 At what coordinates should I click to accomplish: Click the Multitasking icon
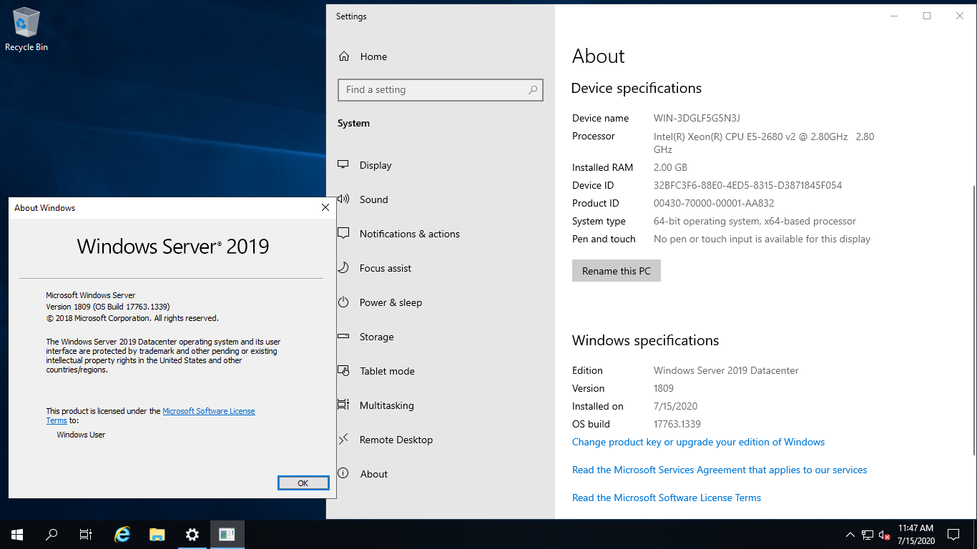click(x=343, y=405)
